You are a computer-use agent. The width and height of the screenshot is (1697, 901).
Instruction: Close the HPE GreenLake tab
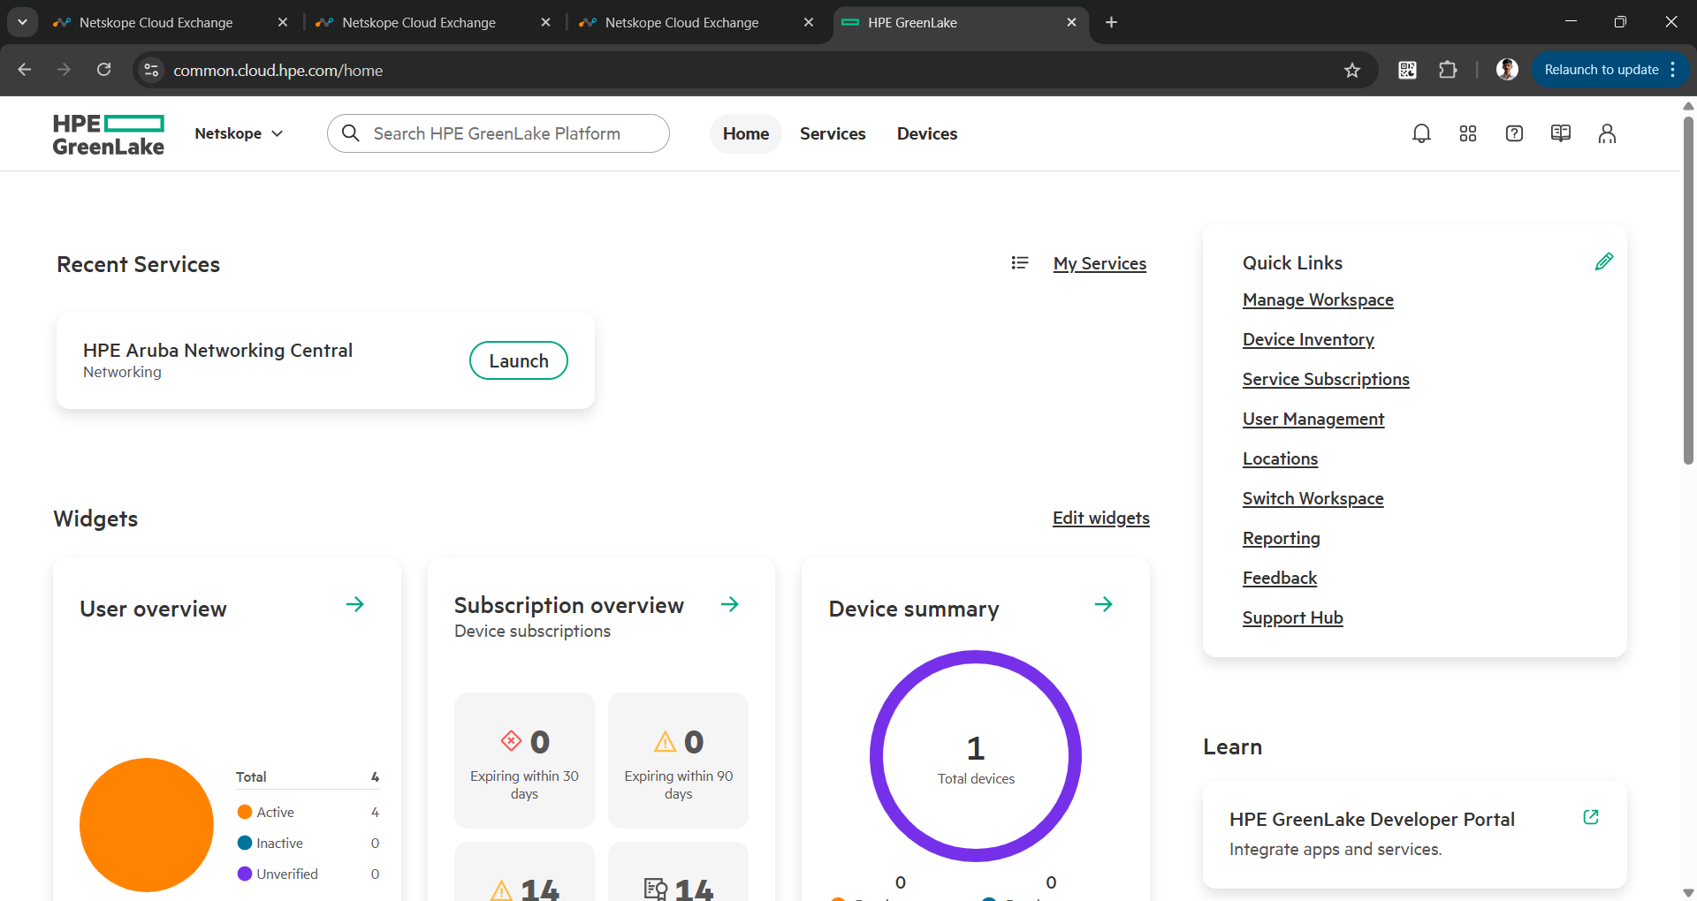1071,22
